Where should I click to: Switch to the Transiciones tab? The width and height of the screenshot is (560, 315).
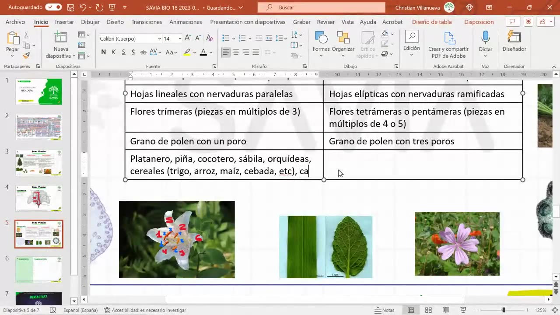[147, 22]
